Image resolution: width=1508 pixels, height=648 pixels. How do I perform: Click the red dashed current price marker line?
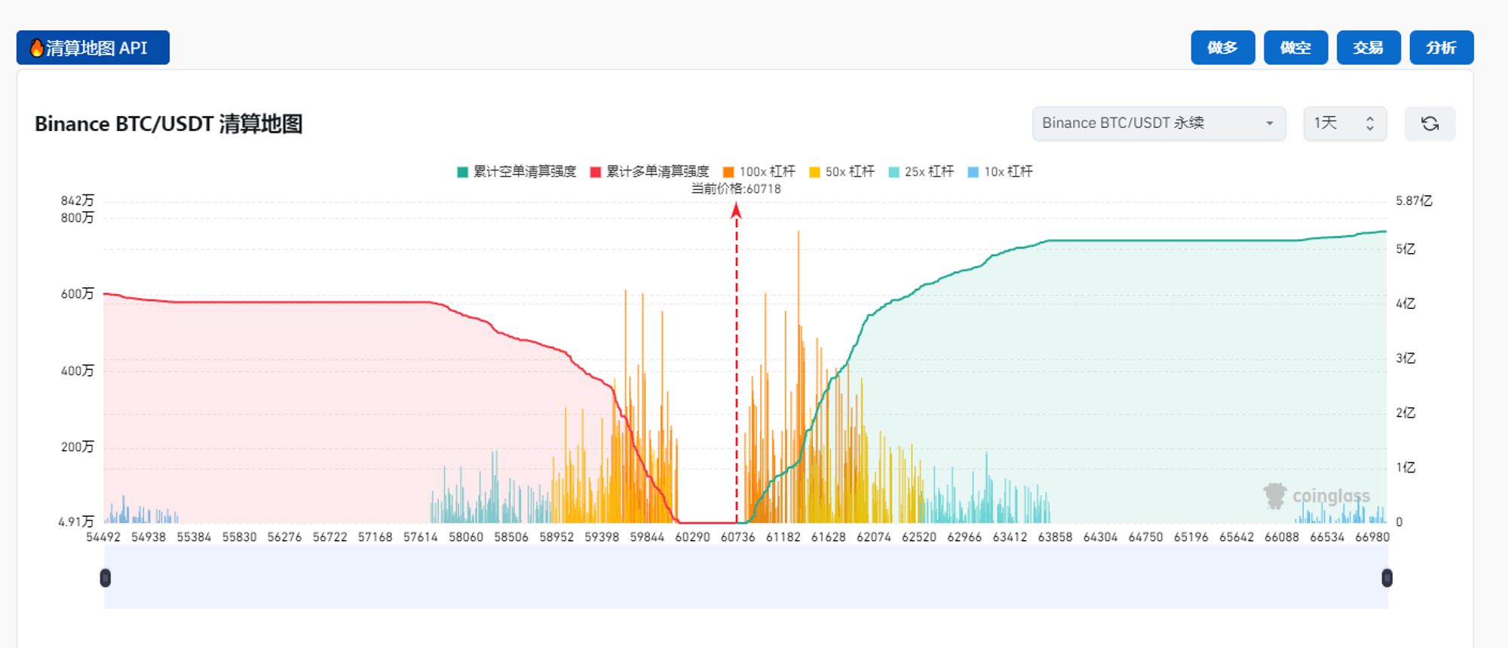[737, 364]
